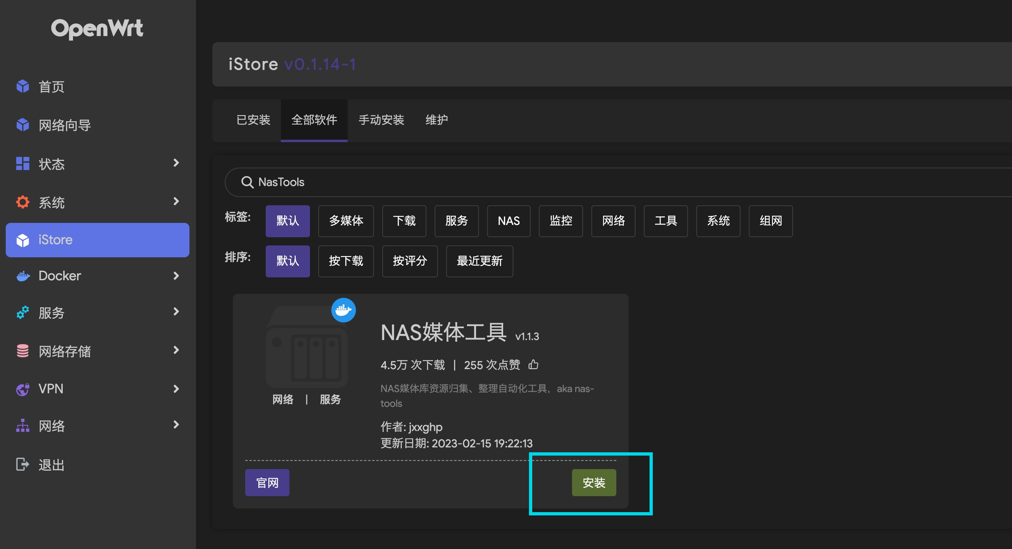This screenshot has height=549, width=1012.
Task: Select the 多媒体 tag filter
Action: tap(346, 221)
